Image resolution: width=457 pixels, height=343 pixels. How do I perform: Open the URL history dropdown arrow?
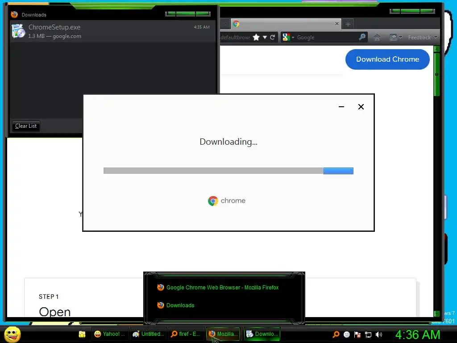pos(265,38)
